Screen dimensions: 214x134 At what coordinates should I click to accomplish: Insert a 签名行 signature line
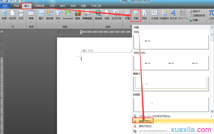click(195, 11)
